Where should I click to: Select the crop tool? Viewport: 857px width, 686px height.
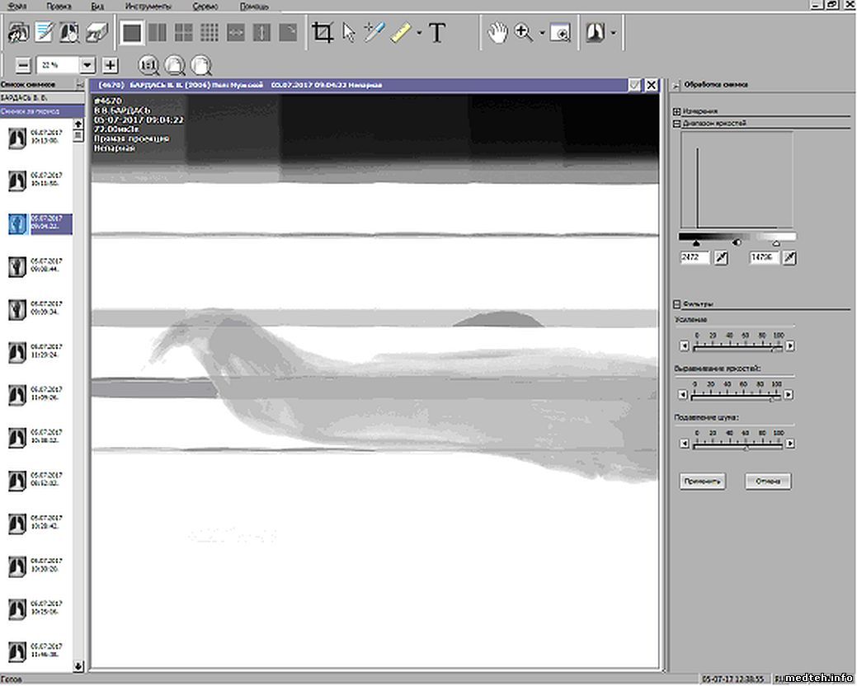tap(323, 33)
